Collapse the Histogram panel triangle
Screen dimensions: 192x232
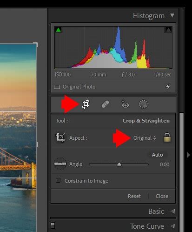(172, 15)
